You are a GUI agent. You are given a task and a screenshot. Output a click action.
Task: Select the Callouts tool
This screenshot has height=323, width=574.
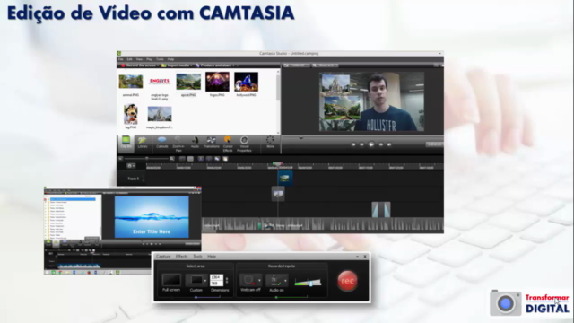coord(161,143)
